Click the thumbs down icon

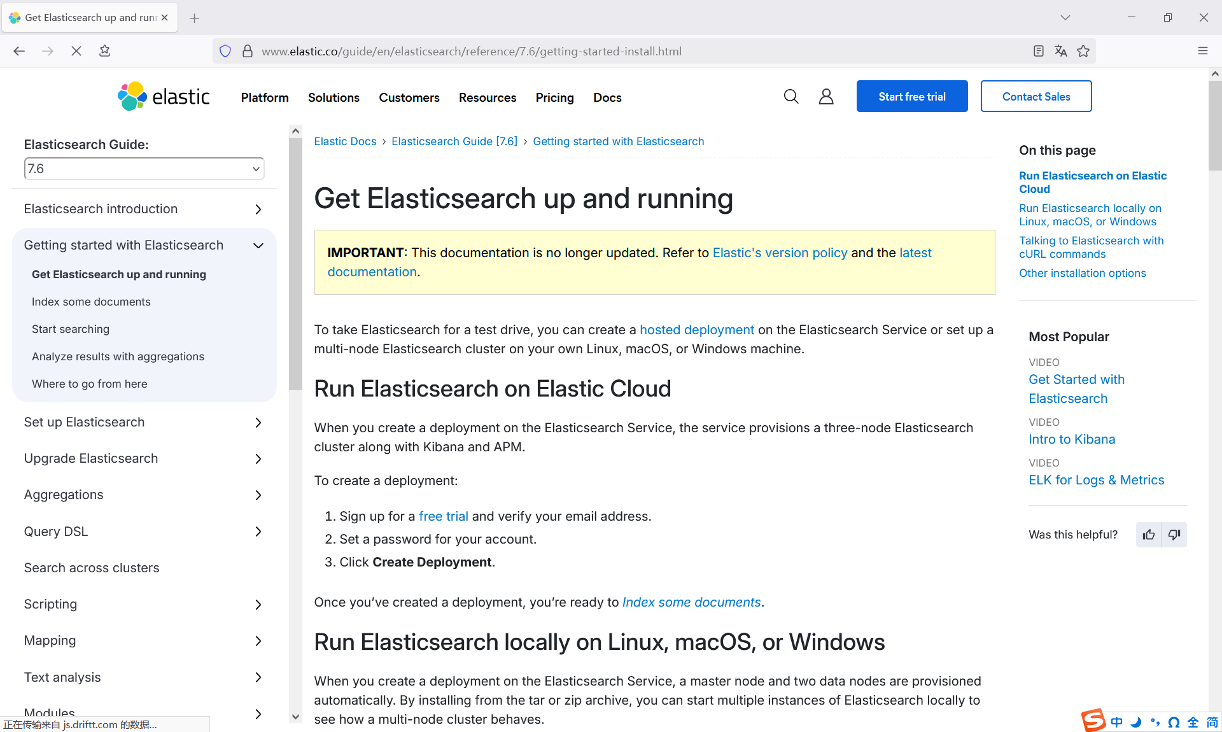1174,535
